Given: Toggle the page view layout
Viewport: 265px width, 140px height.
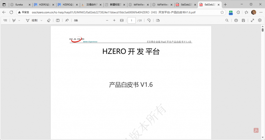Looking at the screenshot, I should [x=158, y=20].
